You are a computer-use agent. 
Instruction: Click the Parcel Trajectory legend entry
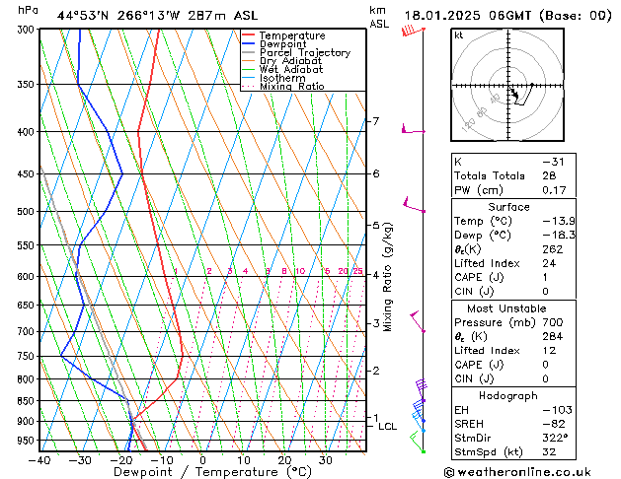tap(296, 52)
